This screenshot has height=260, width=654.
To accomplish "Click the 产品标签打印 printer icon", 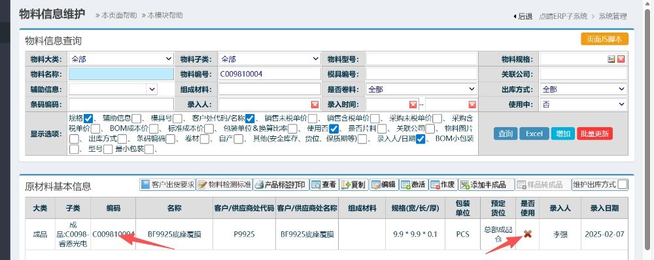I will (x=259, y=184).
